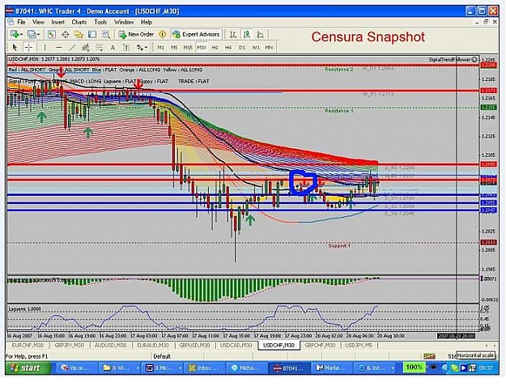Toggle the Terminal window icon

[92, 34]
